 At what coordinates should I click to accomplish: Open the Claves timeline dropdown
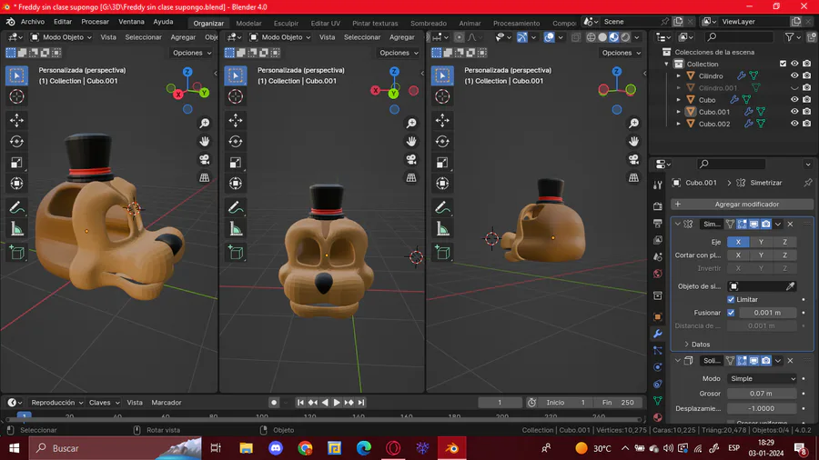pos(104,403)
